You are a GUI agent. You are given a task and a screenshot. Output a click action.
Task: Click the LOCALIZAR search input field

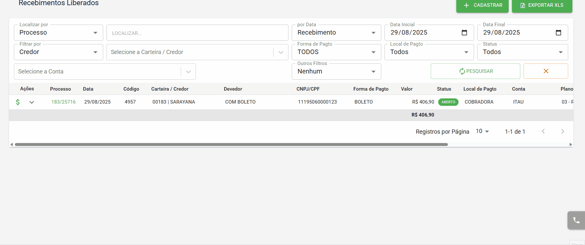197,33
